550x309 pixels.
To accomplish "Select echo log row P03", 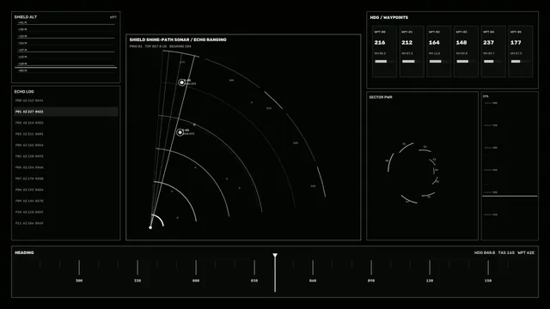I will (x=66, y=134).
